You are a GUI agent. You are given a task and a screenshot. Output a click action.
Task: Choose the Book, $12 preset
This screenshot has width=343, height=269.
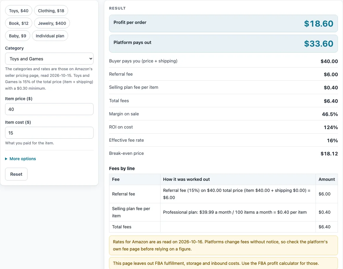pos(19,23)
